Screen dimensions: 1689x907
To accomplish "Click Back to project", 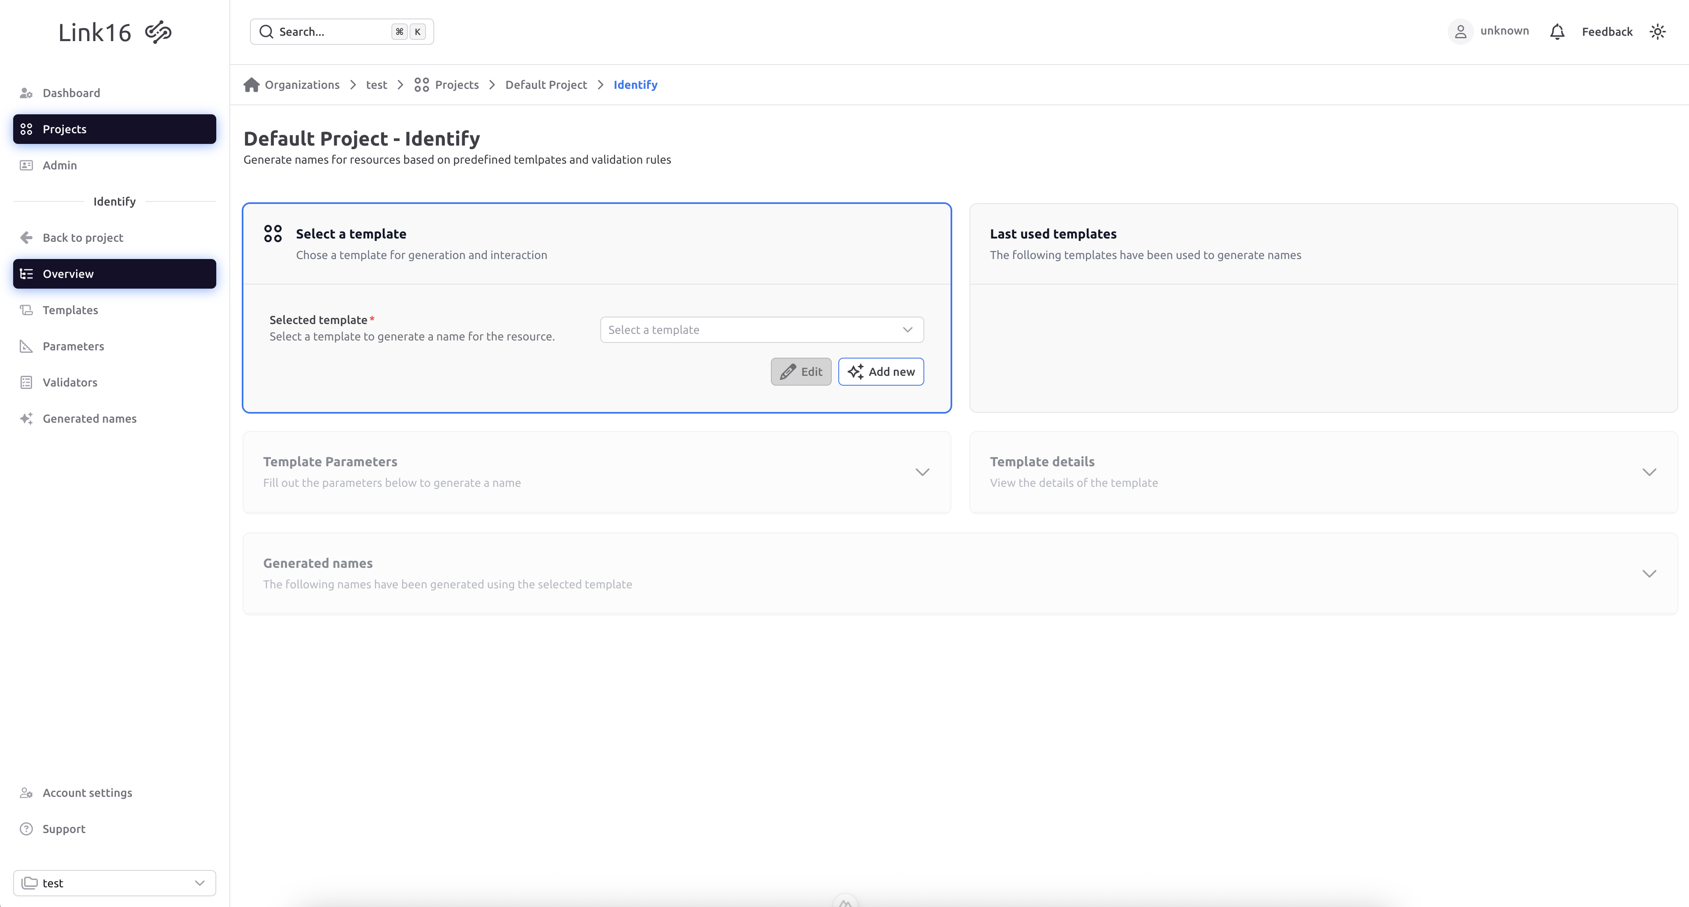I will point(83,237).
